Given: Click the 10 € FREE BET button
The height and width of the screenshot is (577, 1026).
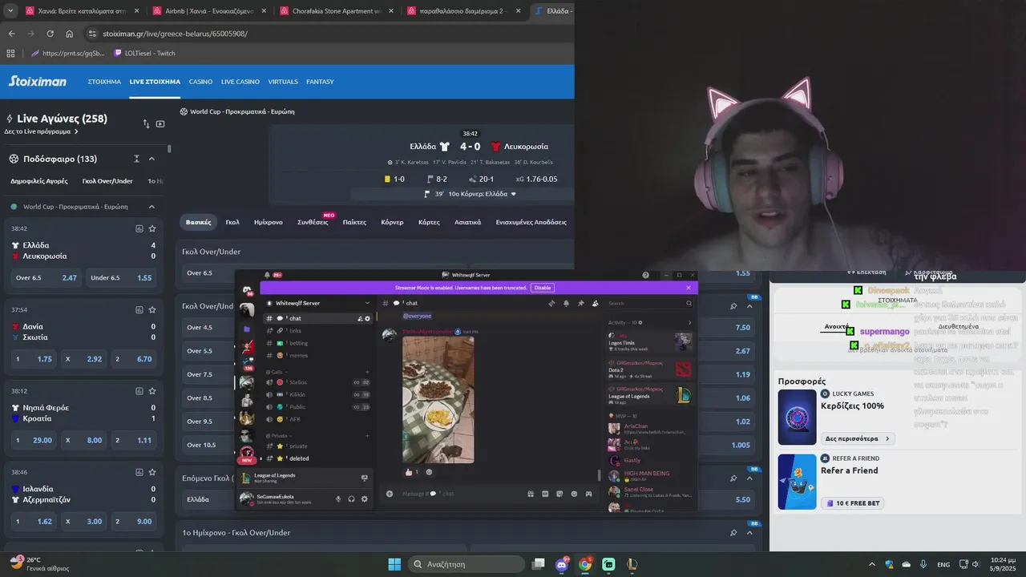Looking at the screenshot, I should coord(853,503).
